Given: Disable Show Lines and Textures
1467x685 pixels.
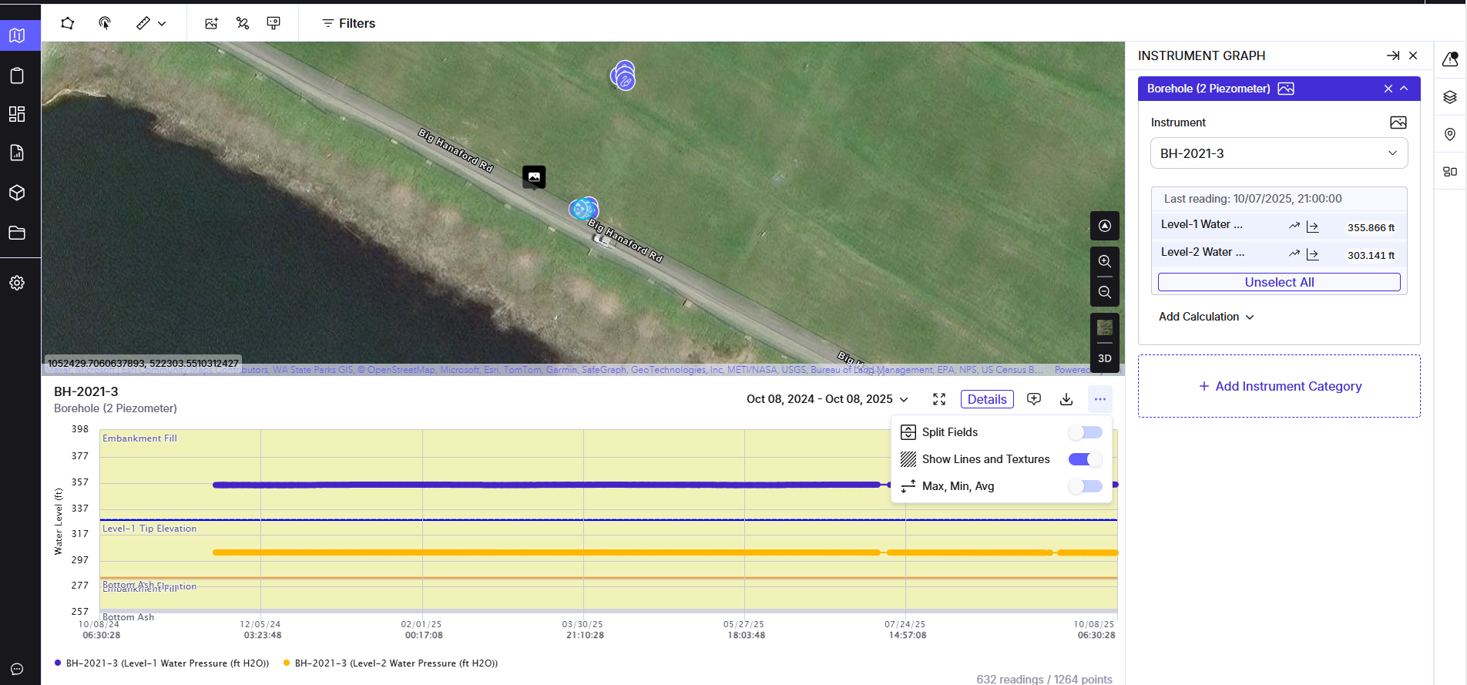Looking at the screenshot, I should click(1085, 459).
